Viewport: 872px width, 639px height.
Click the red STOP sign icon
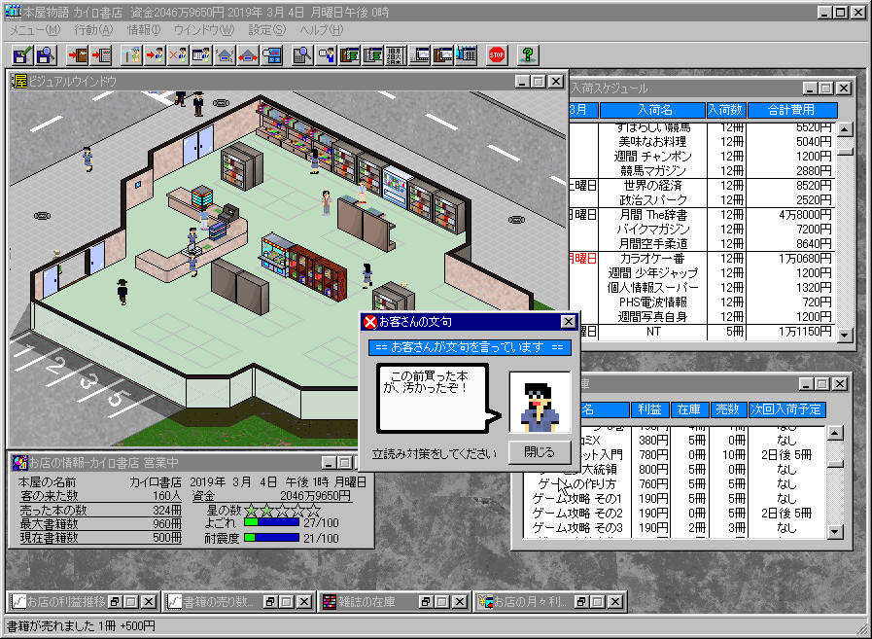click(x=497, y=54)
